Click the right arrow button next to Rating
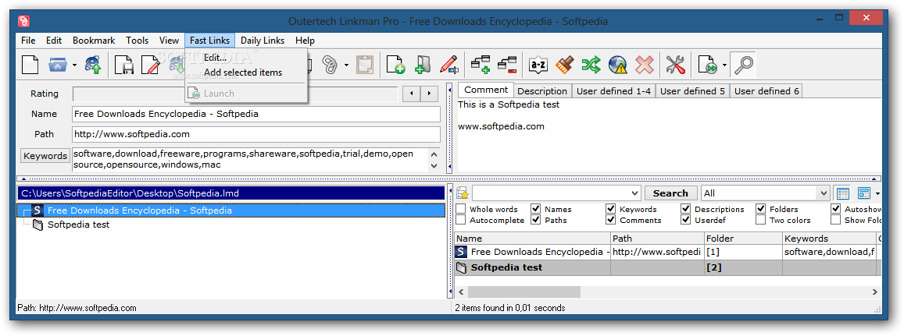Screen dimensions: 904x336 click(428, 94)
